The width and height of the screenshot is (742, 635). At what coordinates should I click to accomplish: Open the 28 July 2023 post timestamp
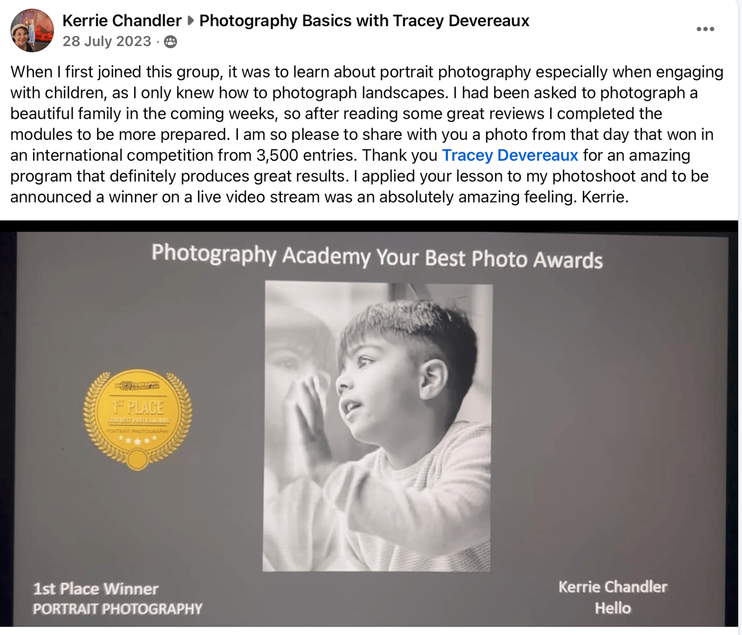[x=107, y=41]
